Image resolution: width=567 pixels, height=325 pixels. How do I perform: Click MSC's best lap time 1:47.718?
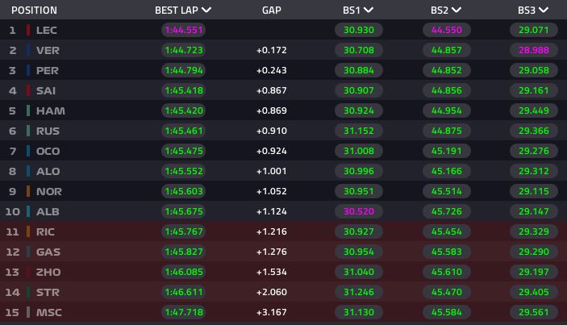pyautogui.click(x=184, y=312)
